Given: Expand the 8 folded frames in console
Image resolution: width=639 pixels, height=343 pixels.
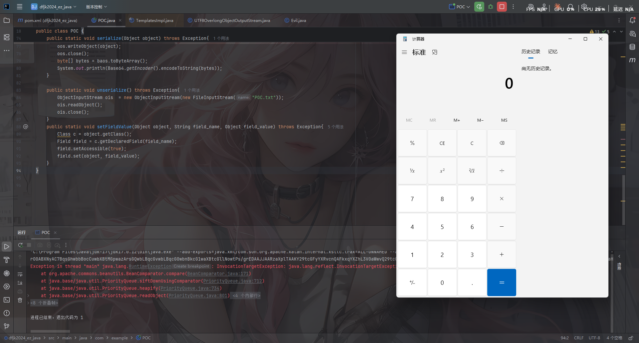Looking at the screenshot, I should tap(44, 303).
